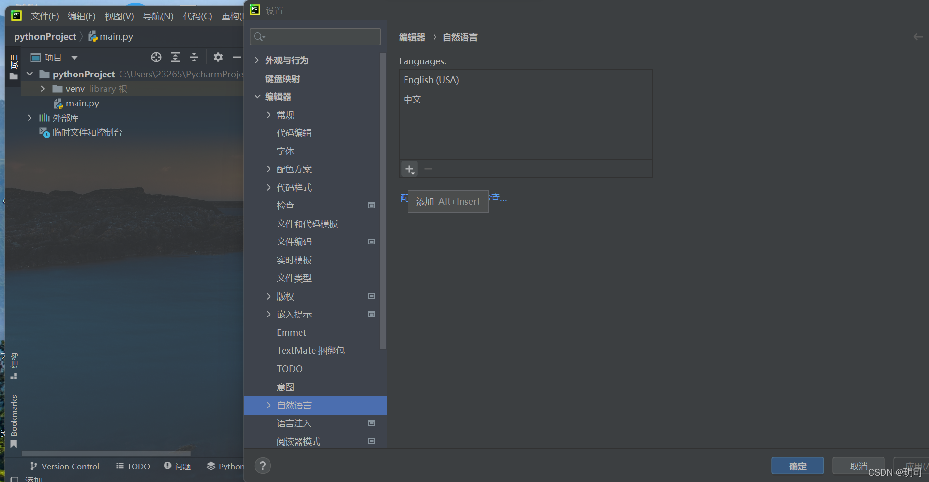Expand the 配色方案 settings node
Image resolution: width=929 pixels, height=482 pixels.
(270, 169)
